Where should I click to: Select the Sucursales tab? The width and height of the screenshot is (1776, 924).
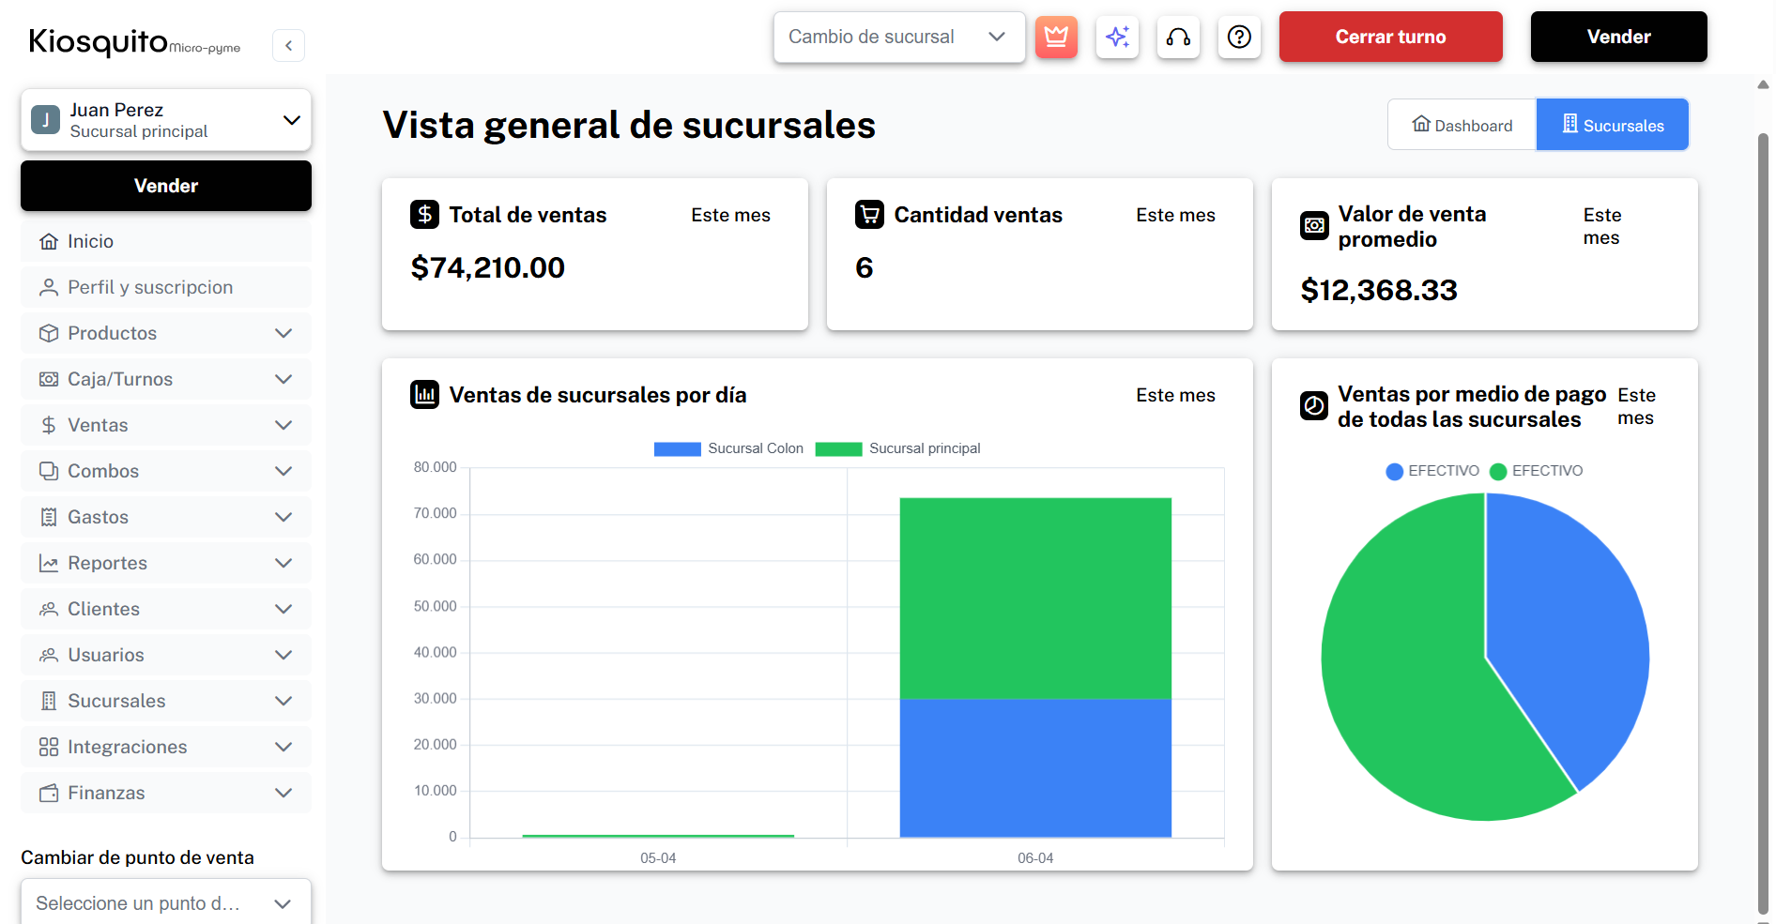pyautogui.click(x=1612, y=124)
